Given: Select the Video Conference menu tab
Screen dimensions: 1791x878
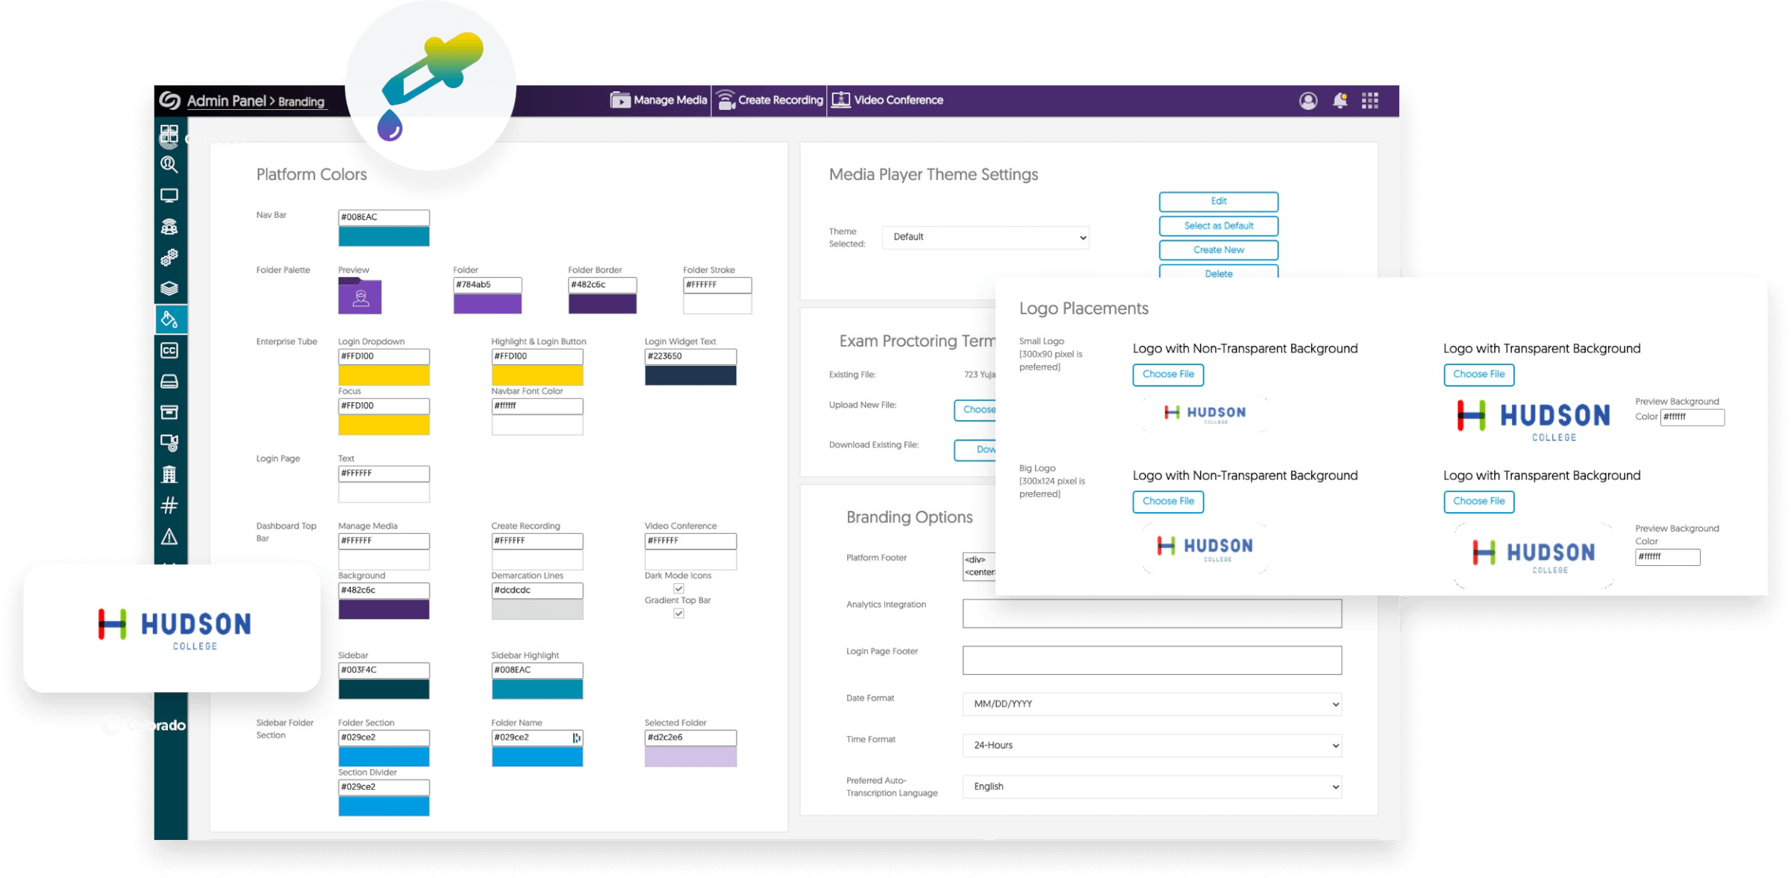Looking at the screenshot, I should [889, 101].
